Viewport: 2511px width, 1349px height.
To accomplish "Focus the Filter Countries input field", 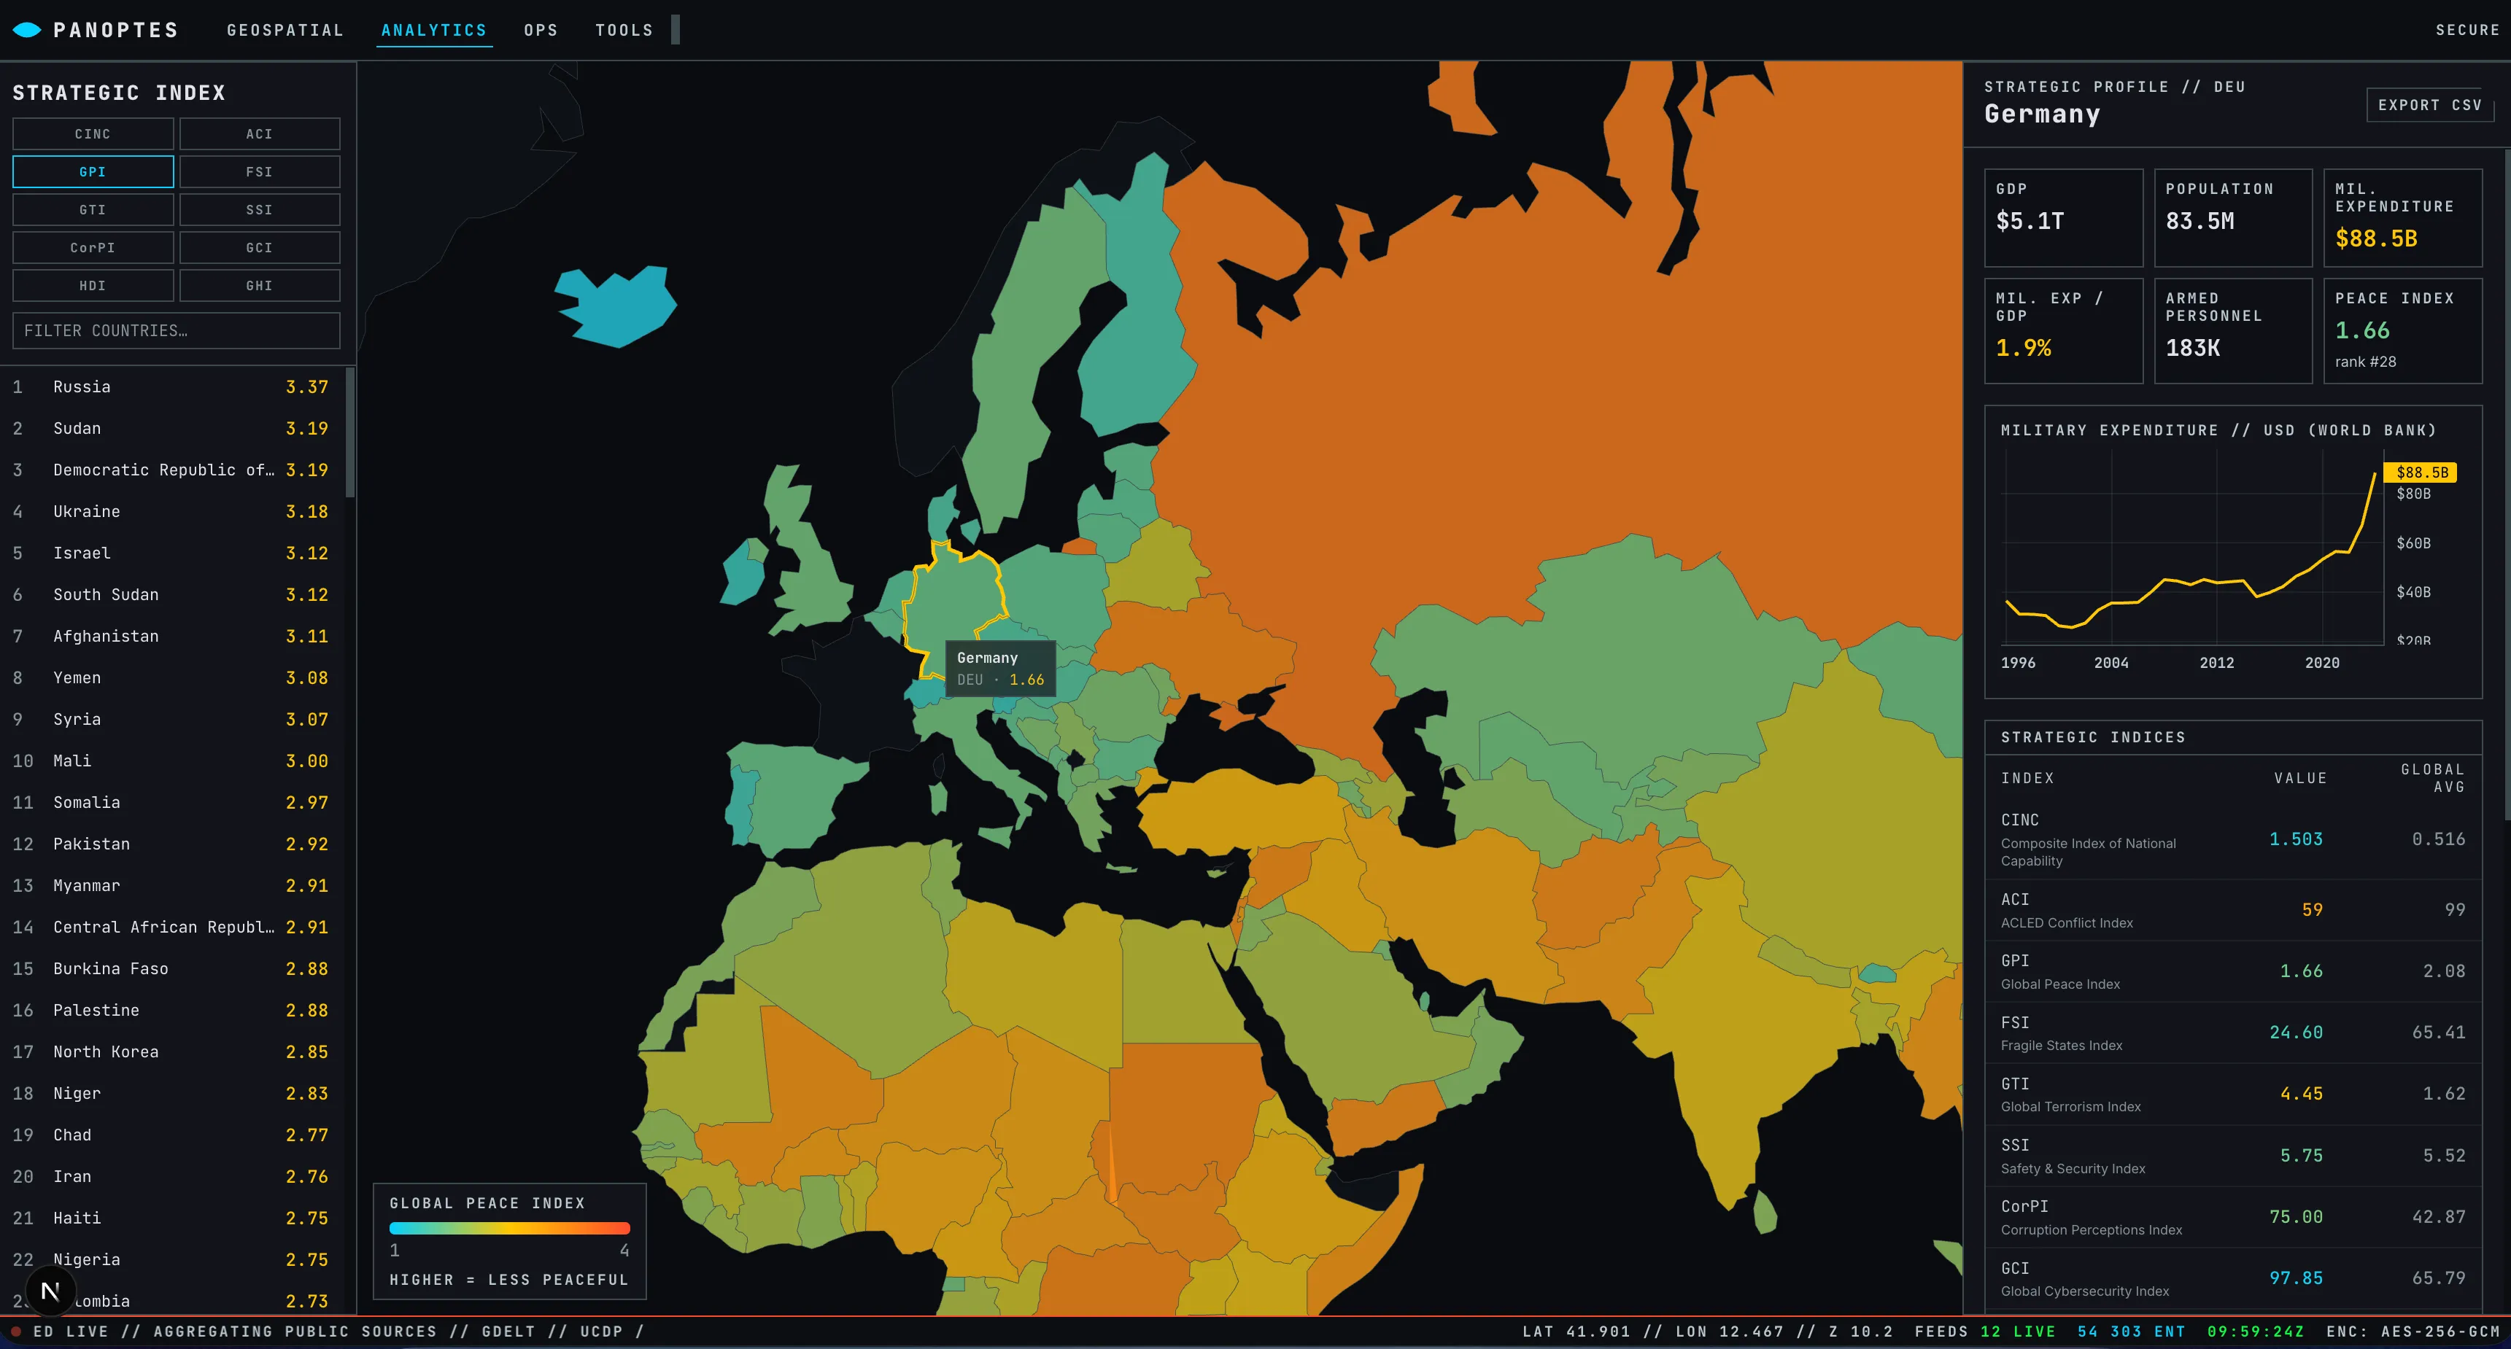I will coord(177,330).
